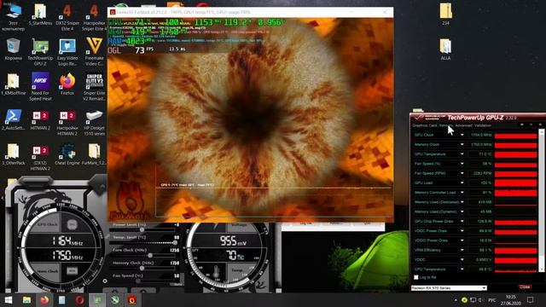Open the HP Deskjet 1510 series shortcut
The height and width of the screenshot is (307, 546).
[94, 122]
